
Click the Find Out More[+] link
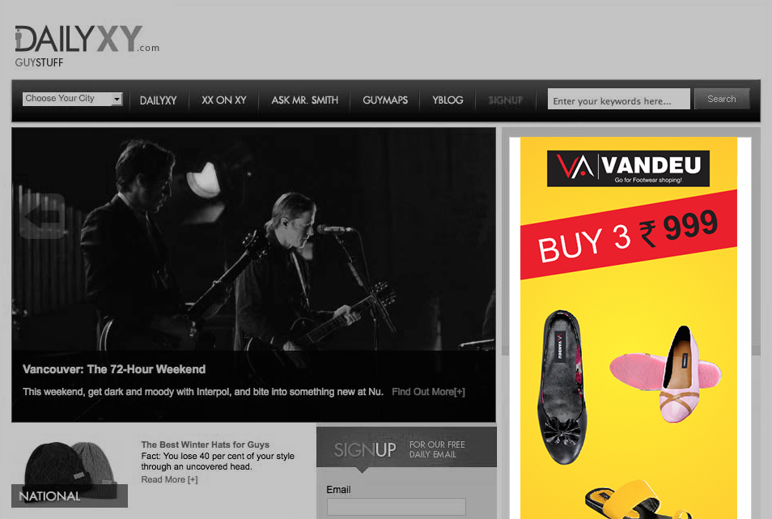(x=428, y=392)
